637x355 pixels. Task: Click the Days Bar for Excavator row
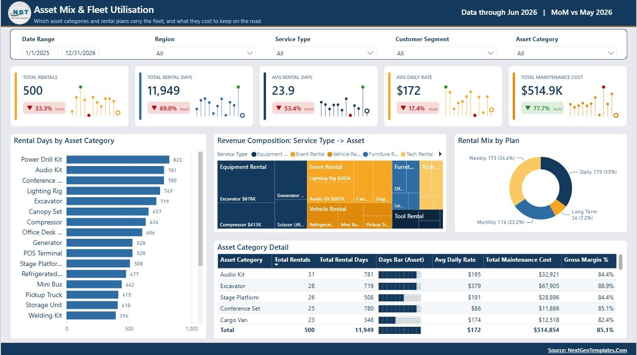click(x=400, y=286)
